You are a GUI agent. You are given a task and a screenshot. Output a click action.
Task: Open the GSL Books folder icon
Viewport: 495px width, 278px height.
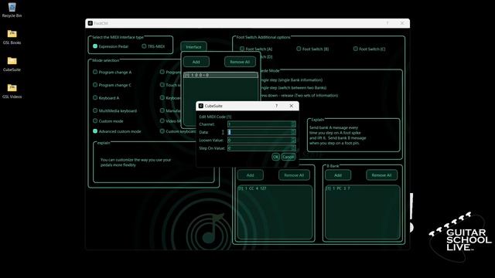coord(12,37)
